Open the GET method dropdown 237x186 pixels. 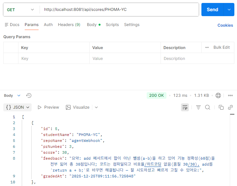click(x=20, y=10)
